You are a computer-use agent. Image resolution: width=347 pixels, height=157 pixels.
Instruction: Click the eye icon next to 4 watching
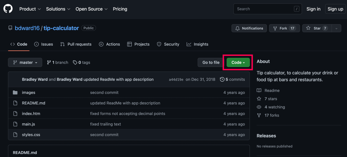pyautogui.click(x=259, y=107)
